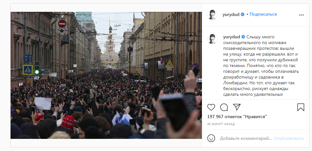Screen dimensions: 312x151
Task: Click yurydud avatar beside caption
Action: tap(212, 39)
